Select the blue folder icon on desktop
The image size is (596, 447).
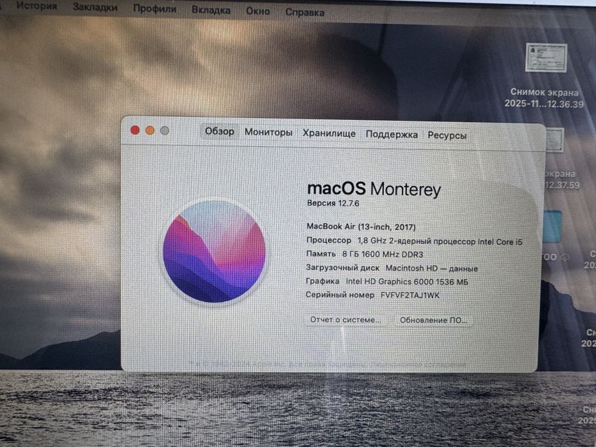coord(552,227)
